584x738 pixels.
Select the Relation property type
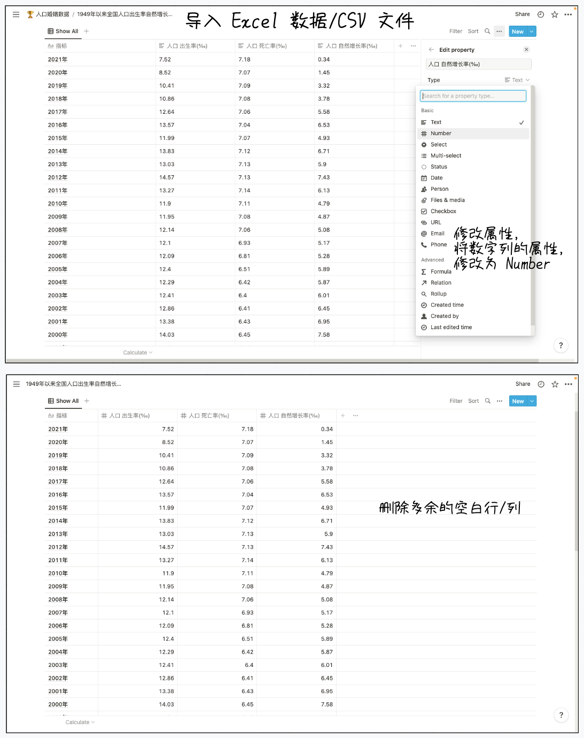(441, 283)
